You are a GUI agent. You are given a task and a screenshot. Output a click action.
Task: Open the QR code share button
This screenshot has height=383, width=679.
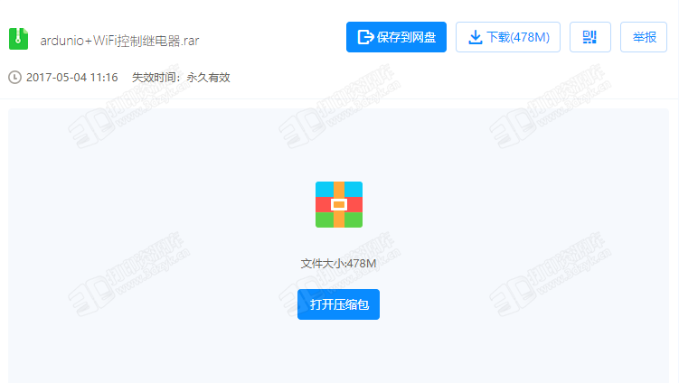[590, 37]
